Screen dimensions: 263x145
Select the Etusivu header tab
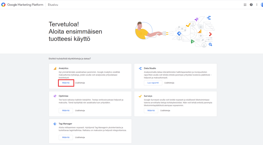pyautogui.click(x=53, y=5)
